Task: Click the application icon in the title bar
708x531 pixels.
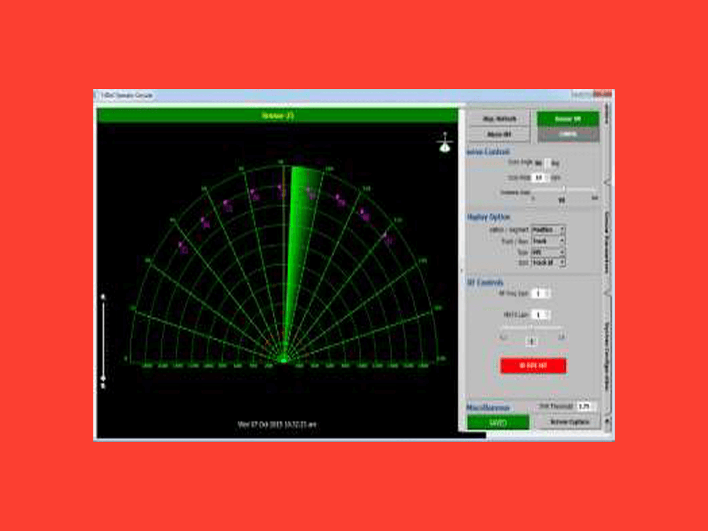Action: (97, 95)
